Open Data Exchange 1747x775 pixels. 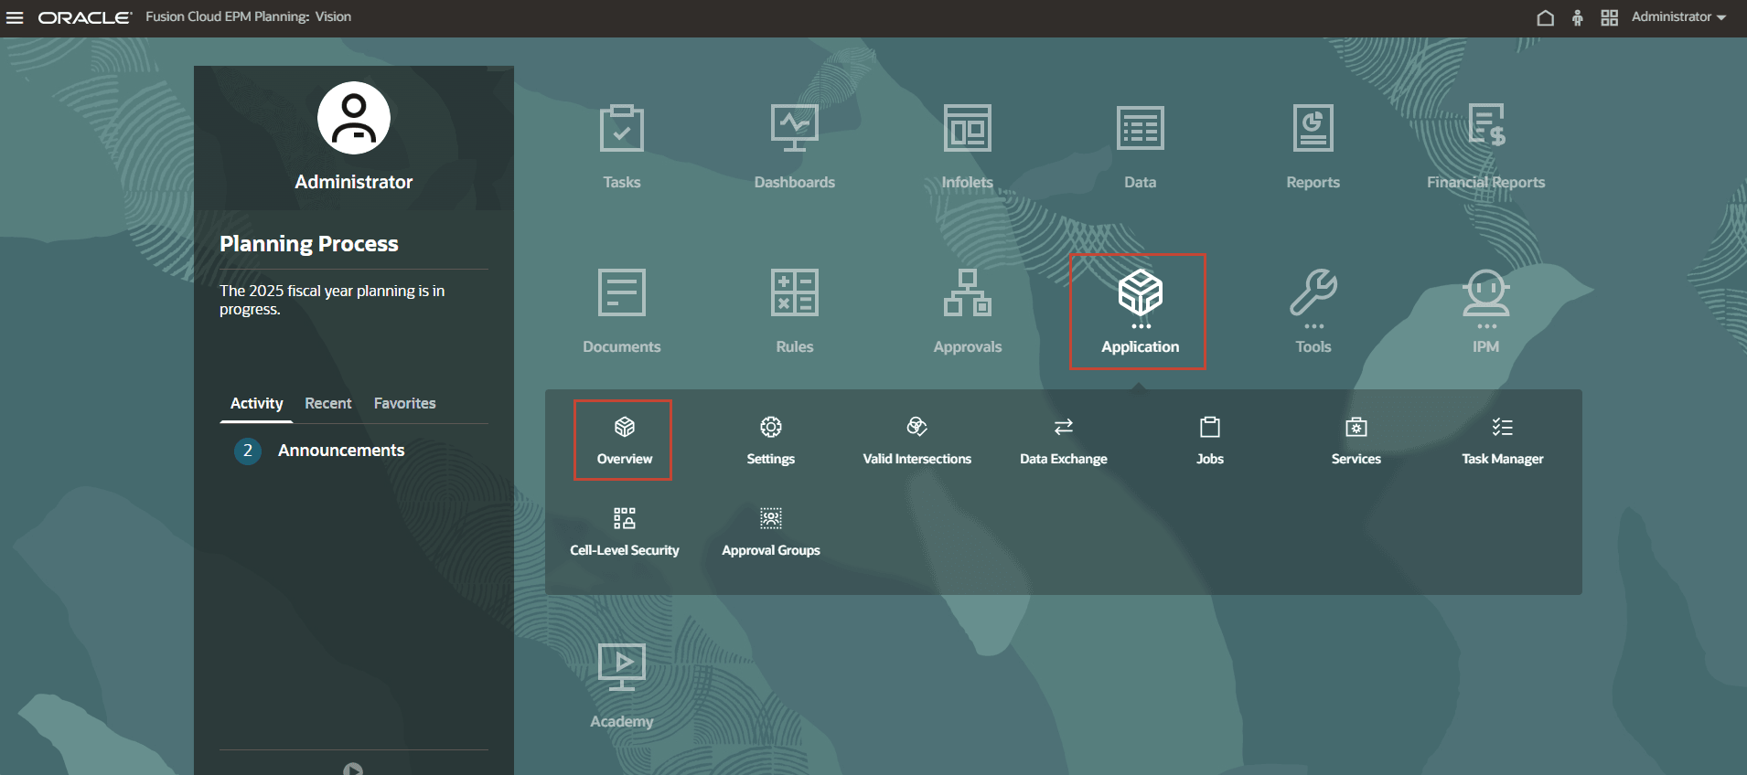click(x=1064, y=441)
